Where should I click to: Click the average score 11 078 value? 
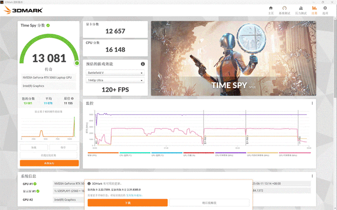pos(48,103)
